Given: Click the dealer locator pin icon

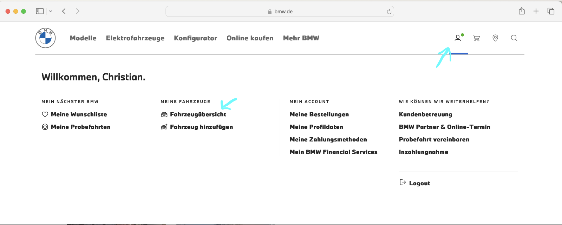Looking at the screenshot, I should (x=495, y=38).
